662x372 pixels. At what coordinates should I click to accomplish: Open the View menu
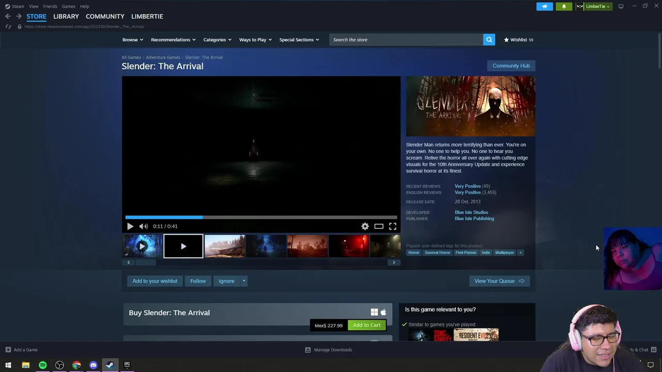[x=34, y=6]
